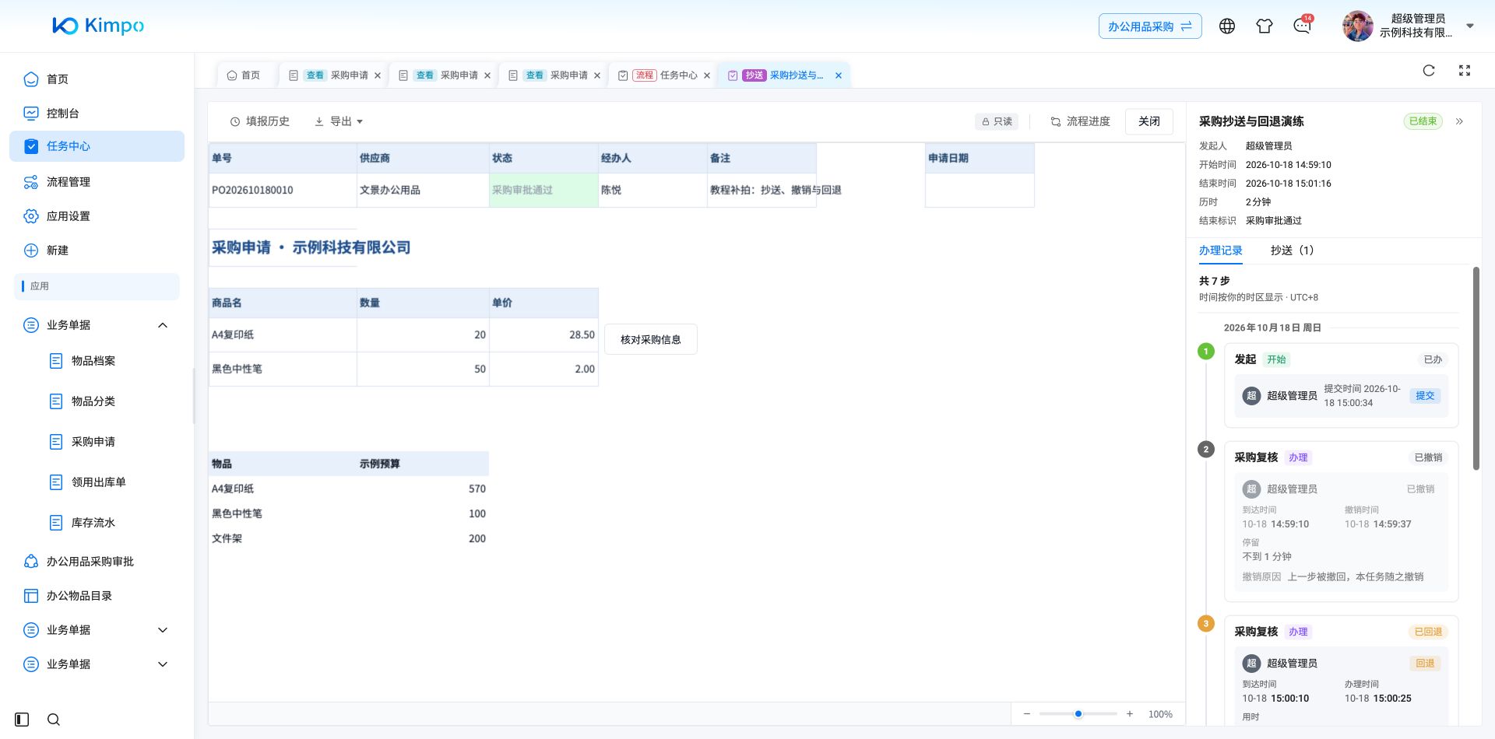Screen dimensions: 1495x739
Task: Select the 流程 任务中心 tab
Action: coord(664,75)
